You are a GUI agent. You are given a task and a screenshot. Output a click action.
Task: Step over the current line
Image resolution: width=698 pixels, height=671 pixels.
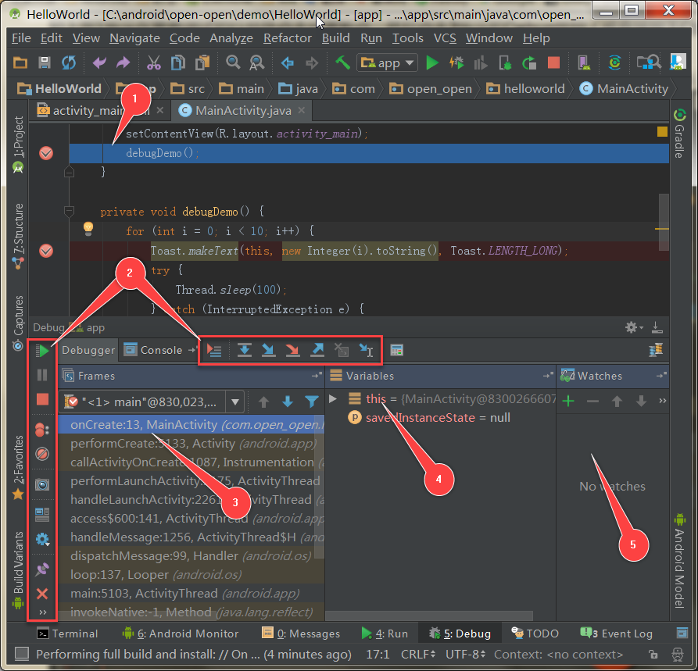244,350
